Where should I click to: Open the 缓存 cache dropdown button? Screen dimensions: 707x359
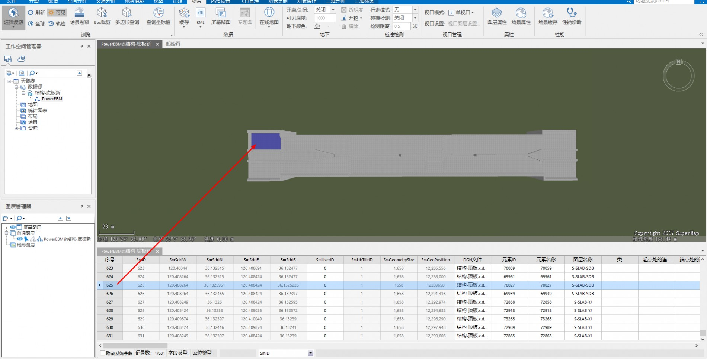(184, 17)
